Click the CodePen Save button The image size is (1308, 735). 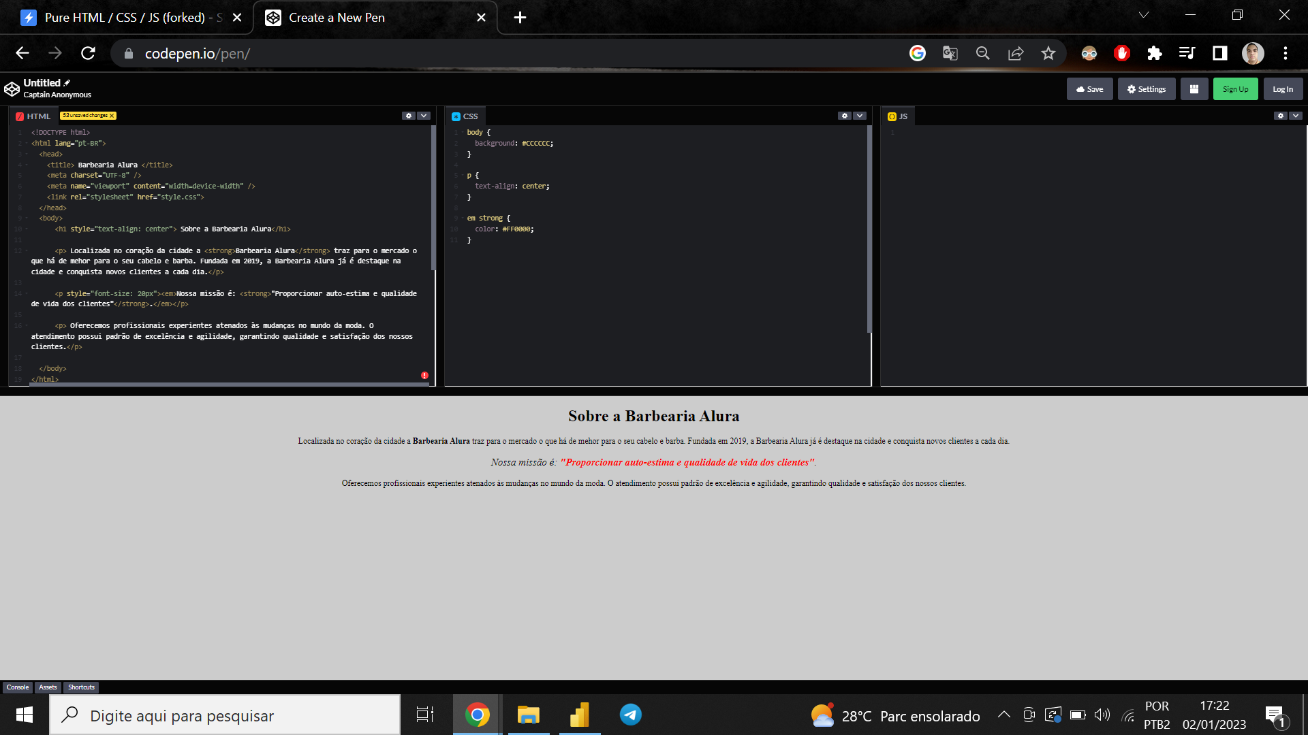pyautogui.click(x=1091, y=89)
